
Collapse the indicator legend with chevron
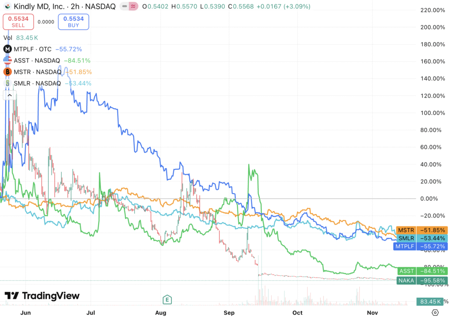pos(9,95)
